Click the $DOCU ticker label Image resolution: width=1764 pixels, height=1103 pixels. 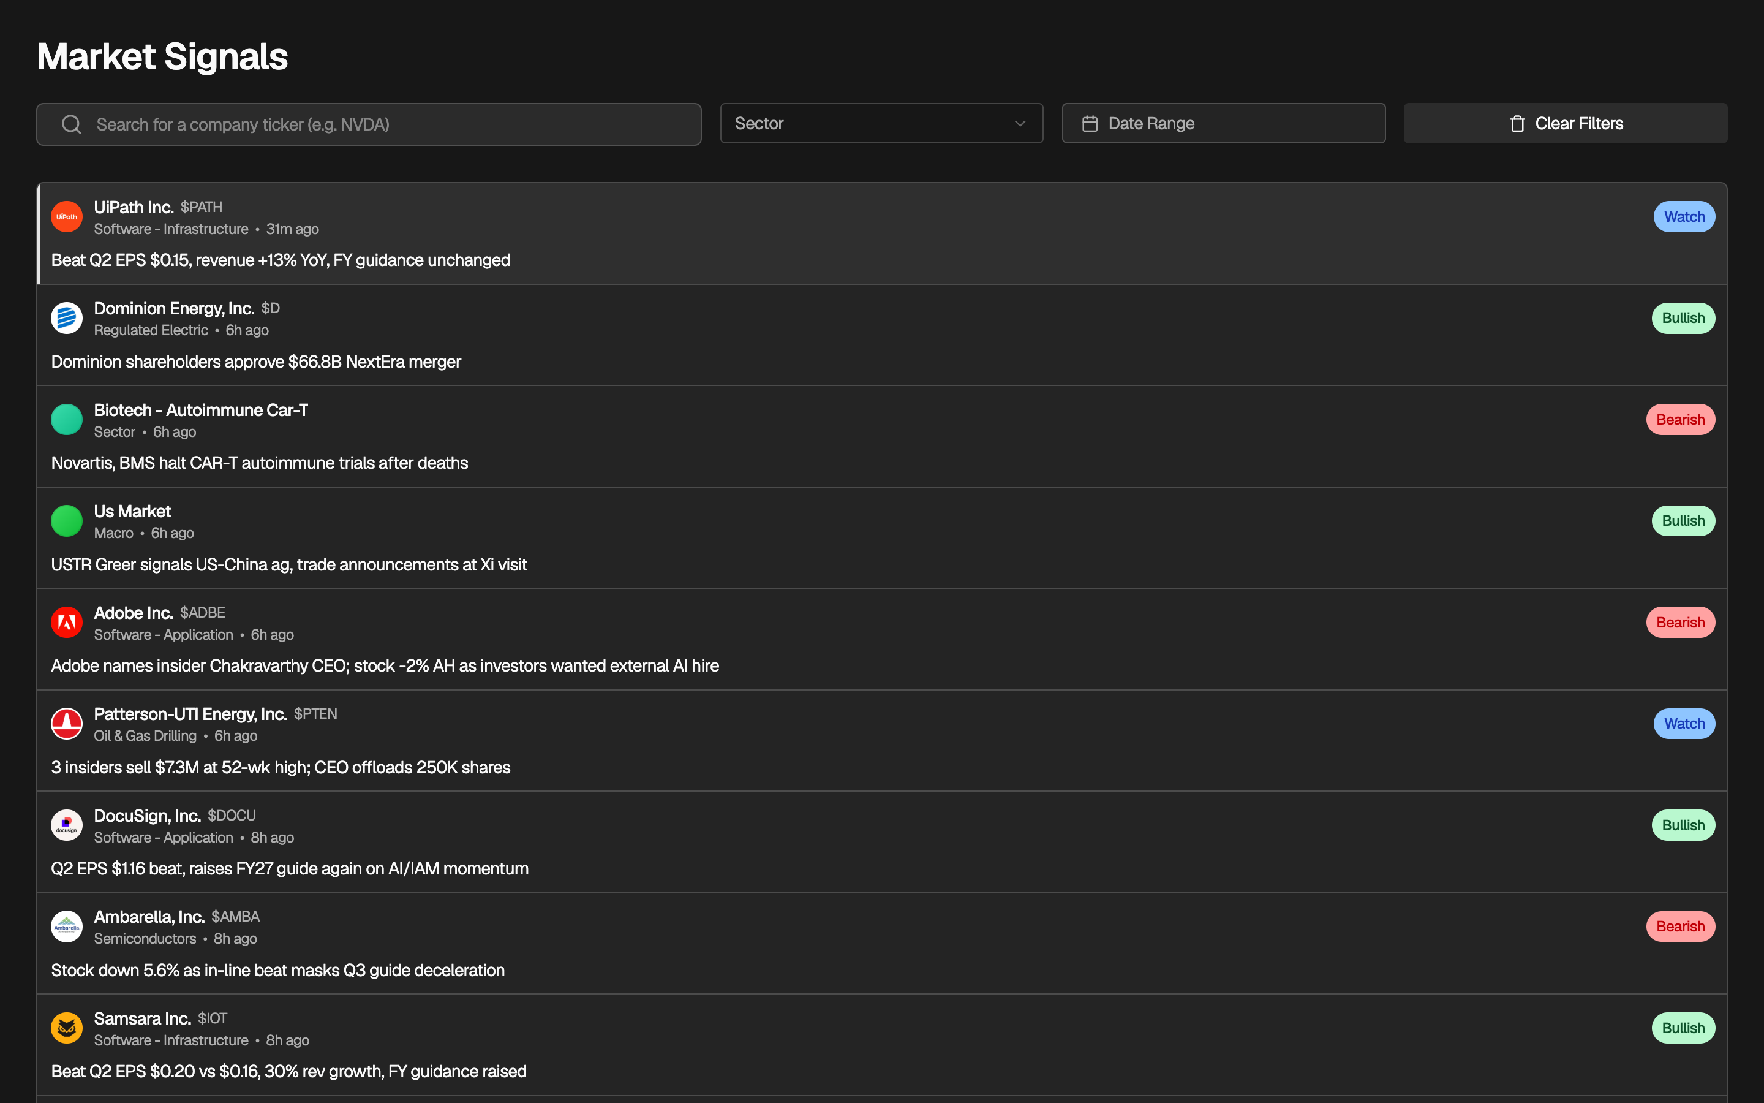tap(231, 816)
